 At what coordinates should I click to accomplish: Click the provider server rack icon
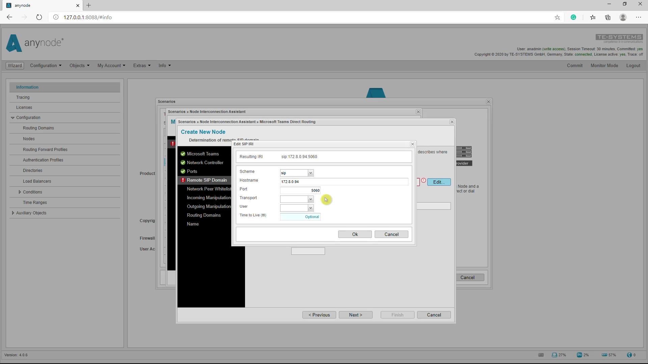[464, 152]
